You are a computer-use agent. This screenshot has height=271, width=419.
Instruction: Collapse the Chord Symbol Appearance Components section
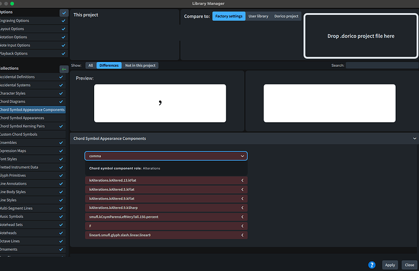point(415,139)
